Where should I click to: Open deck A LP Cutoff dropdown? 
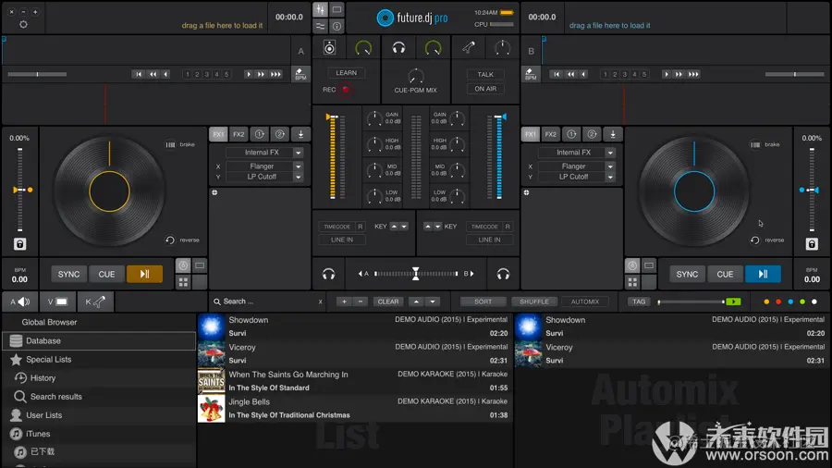point(299,178)
